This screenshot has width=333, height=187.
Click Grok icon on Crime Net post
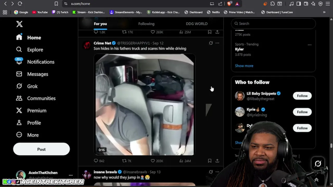211,43
